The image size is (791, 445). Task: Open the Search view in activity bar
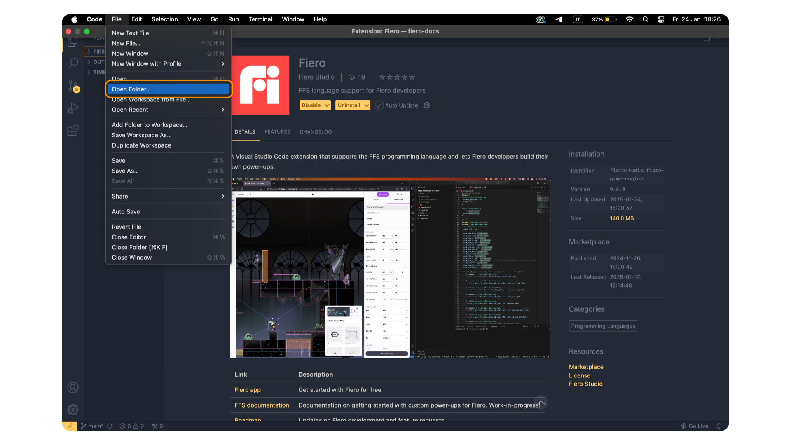(73, 63)
